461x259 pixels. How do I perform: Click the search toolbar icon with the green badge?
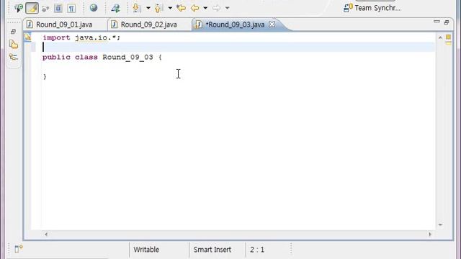18,8
